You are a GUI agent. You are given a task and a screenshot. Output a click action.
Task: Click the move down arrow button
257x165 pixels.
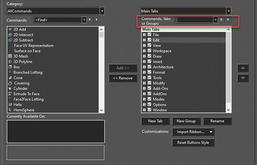click(x=243, y=78)
